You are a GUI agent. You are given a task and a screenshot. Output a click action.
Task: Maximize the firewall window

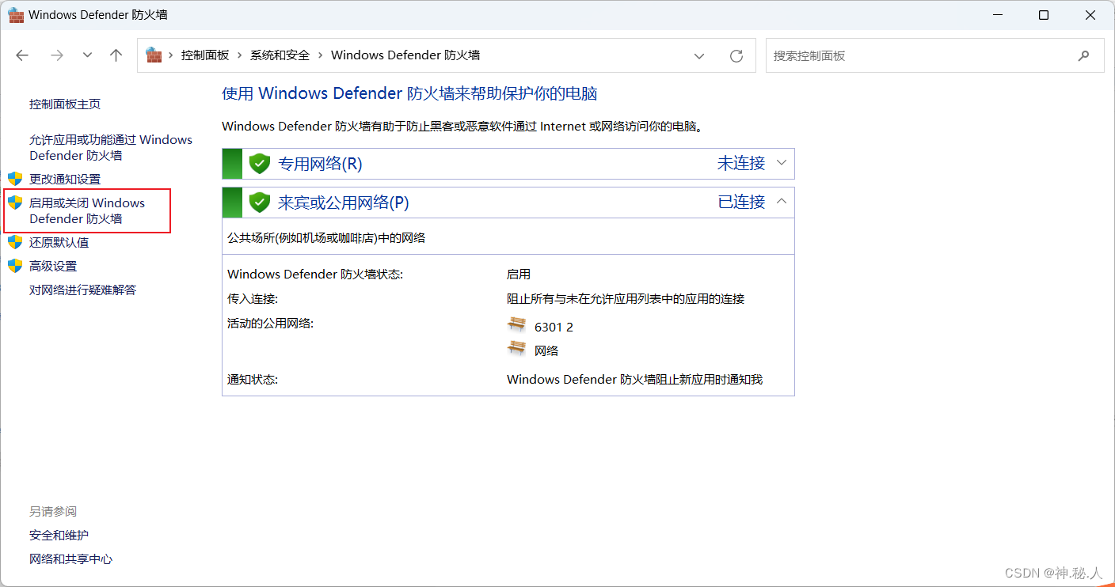coord(1044,15)
